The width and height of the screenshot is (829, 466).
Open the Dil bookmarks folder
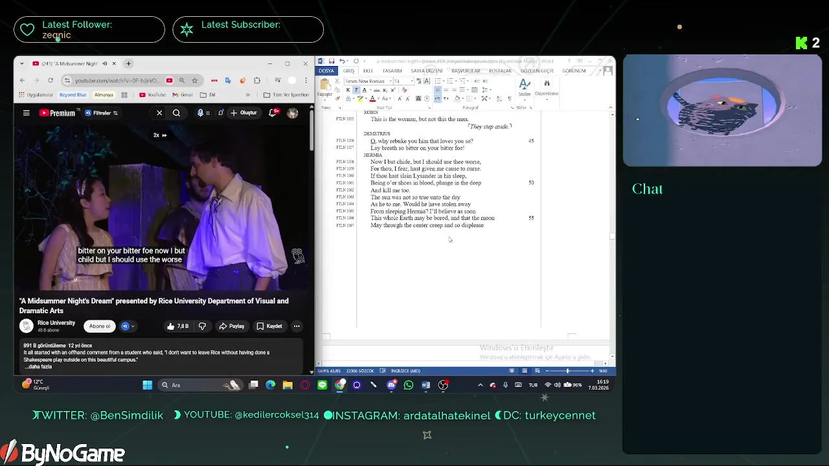tap(208, 94)
